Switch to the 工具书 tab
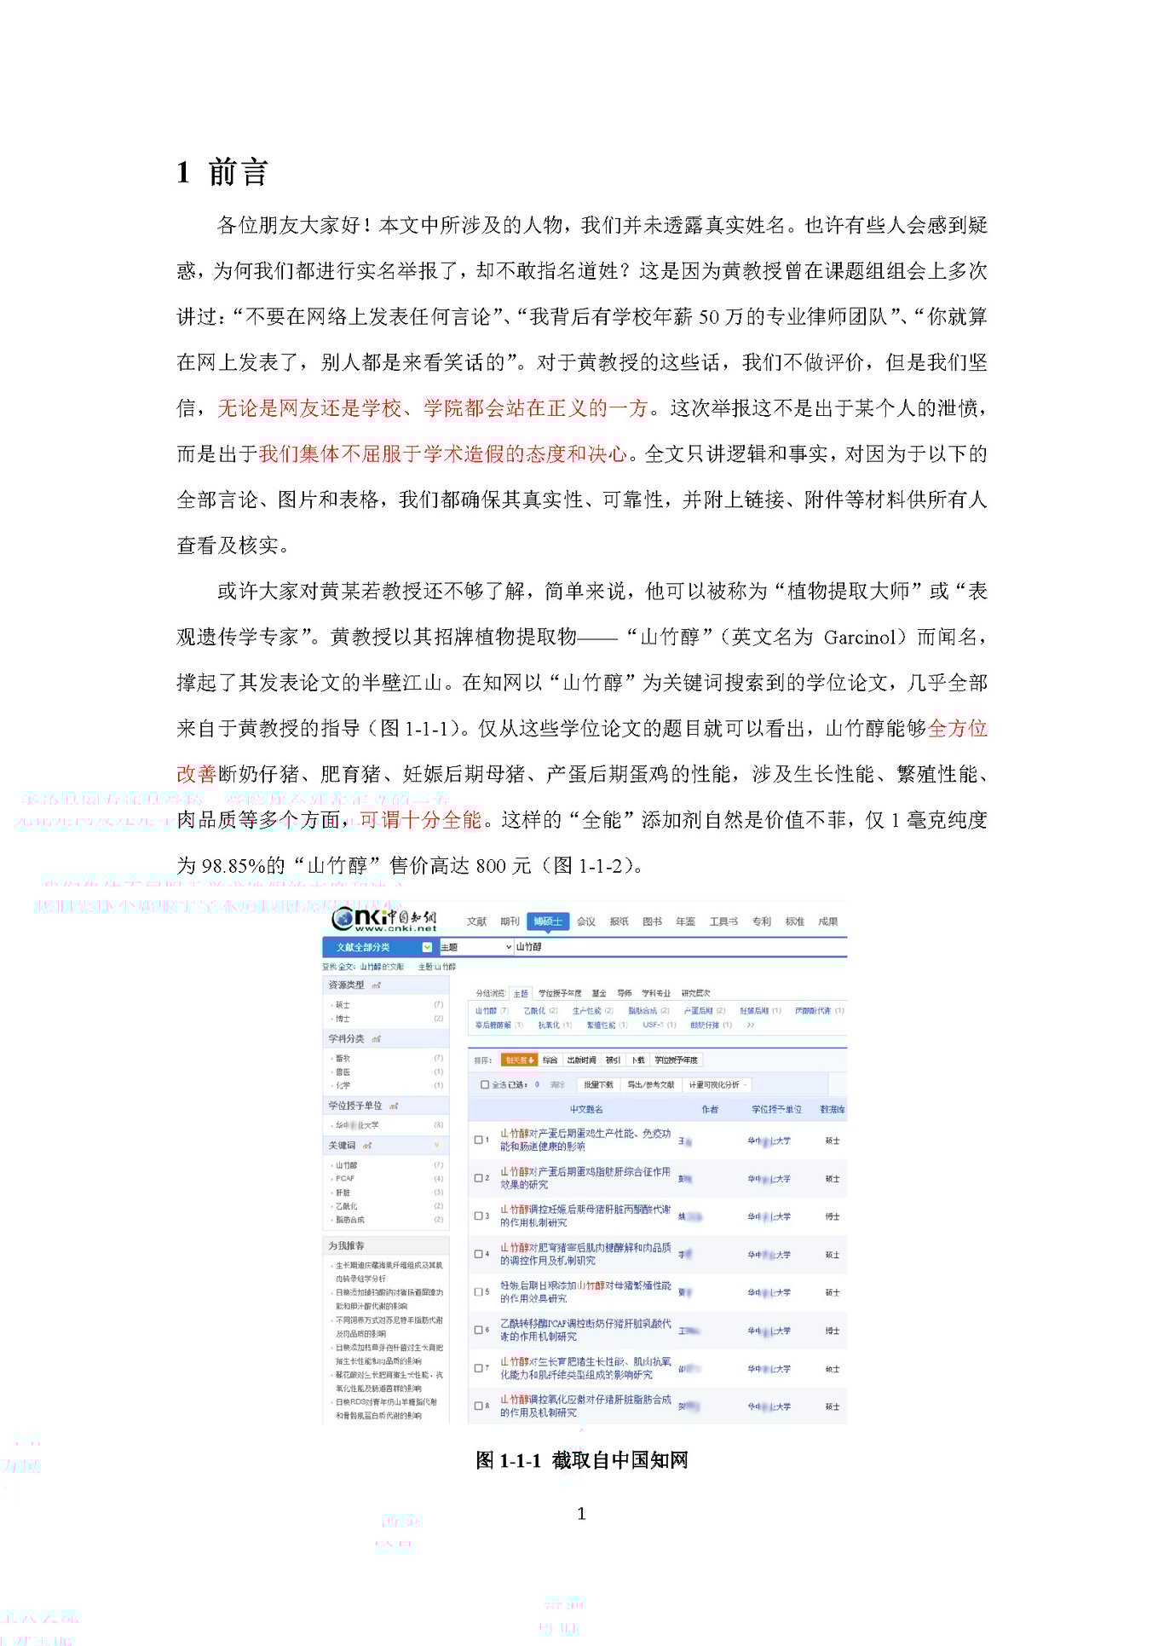1164x1646 pixels. pyautogui.click(x=723, y=921)
